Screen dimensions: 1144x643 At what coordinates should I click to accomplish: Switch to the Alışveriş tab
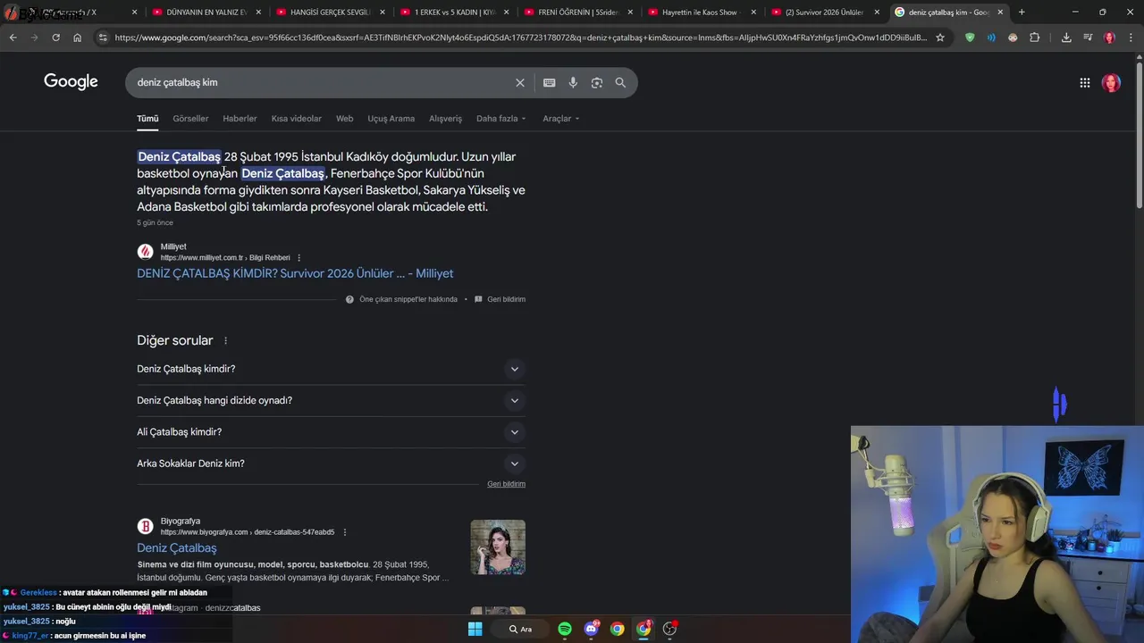click(445, 119)
